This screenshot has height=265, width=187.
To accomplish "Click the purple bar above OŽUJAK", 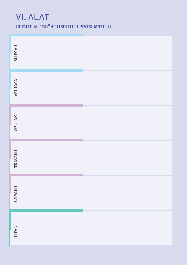I will (46, 106).
